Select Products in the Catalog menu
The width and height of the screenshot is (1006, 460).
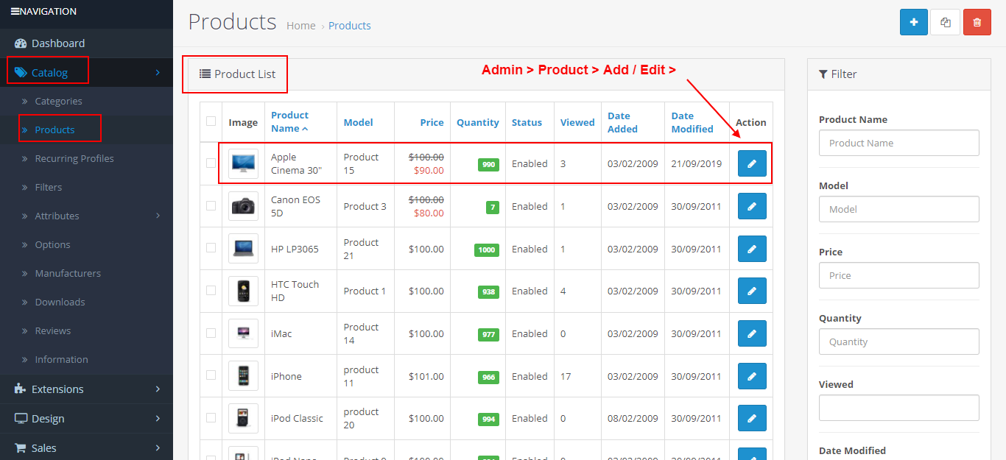pyautogui.click(x=54, y=130)
